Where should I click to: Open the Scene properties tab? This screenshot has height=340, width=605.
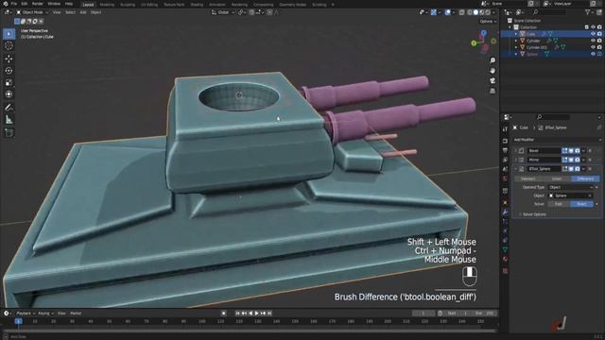point(505,169)
